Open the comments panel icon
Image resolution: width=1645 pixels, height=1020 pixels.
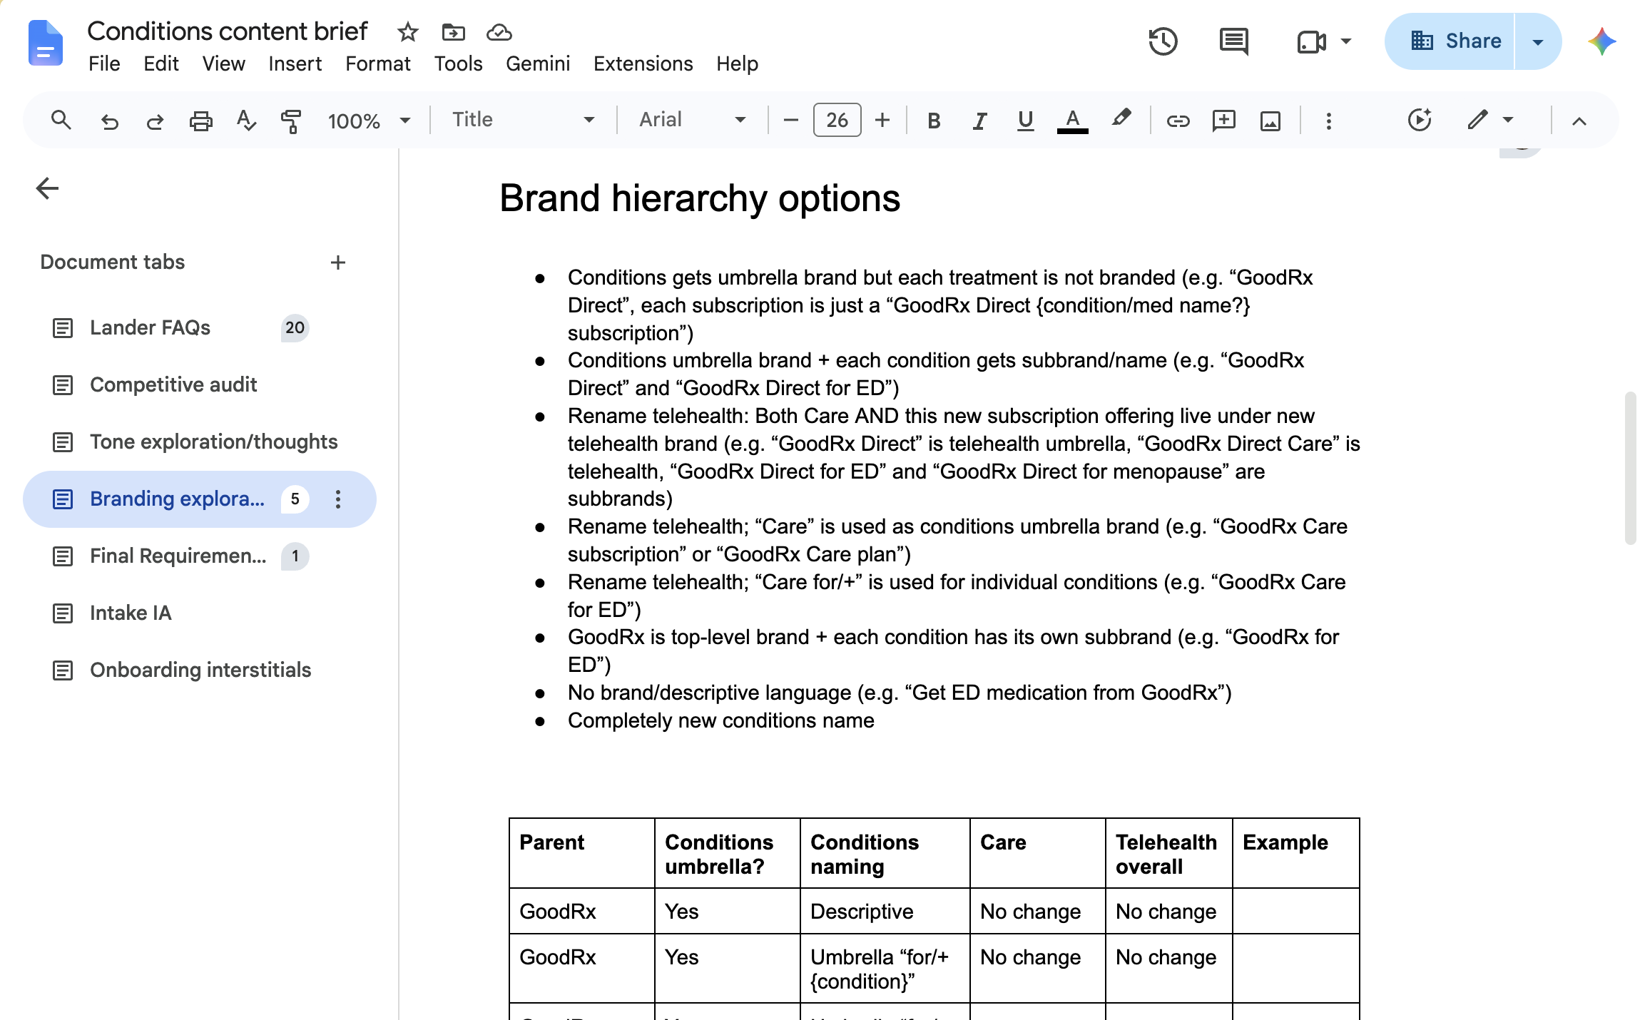click(1233, 41)
